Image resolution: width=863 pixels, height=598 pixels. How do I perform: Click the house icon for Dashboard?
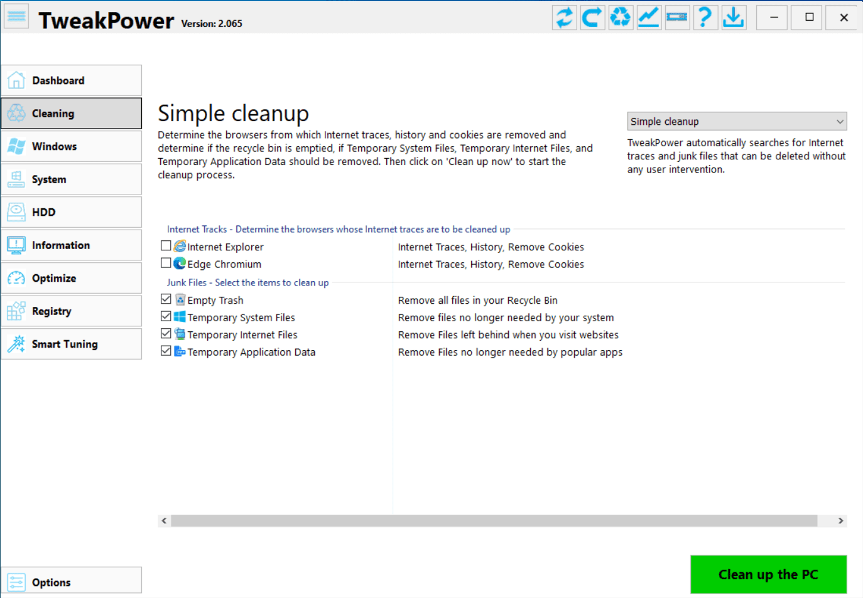coord(16,80)
